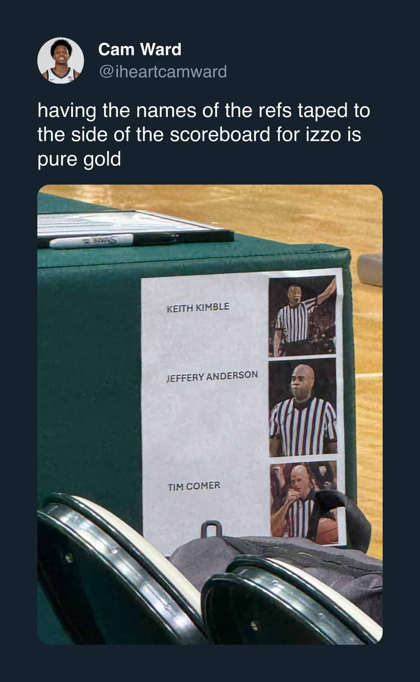This screenshot has width=420, height=682.
Task: Open Cam Ward's profile avatar picture
Action: coord(61,61)
